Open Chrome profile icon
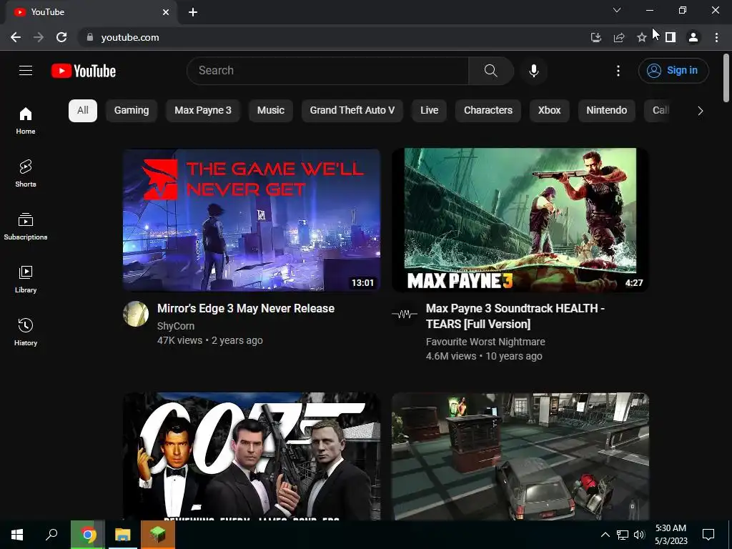This screenshot has height=549, width=732. point(693,37)
